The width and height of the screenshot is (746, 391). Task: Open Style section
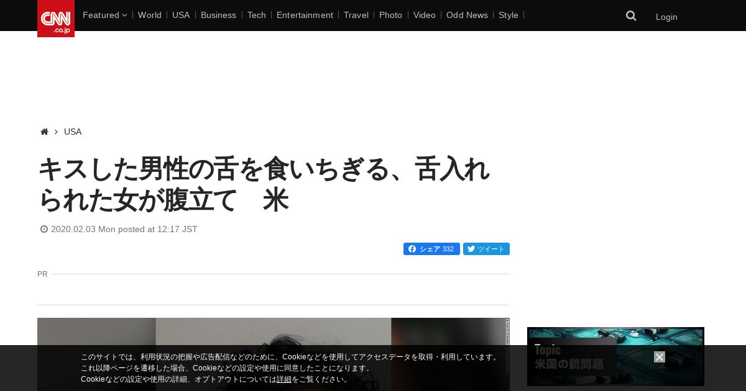coord(509,15)
